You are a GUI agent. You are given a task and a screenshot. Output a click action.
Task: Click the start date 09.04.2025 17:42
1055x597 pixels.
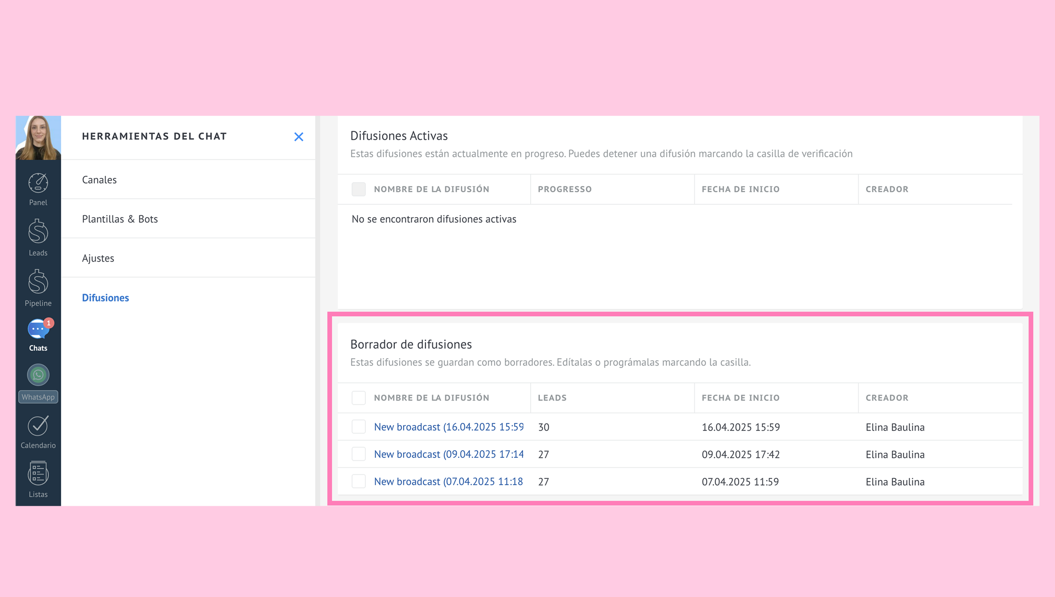click(740, 454)
